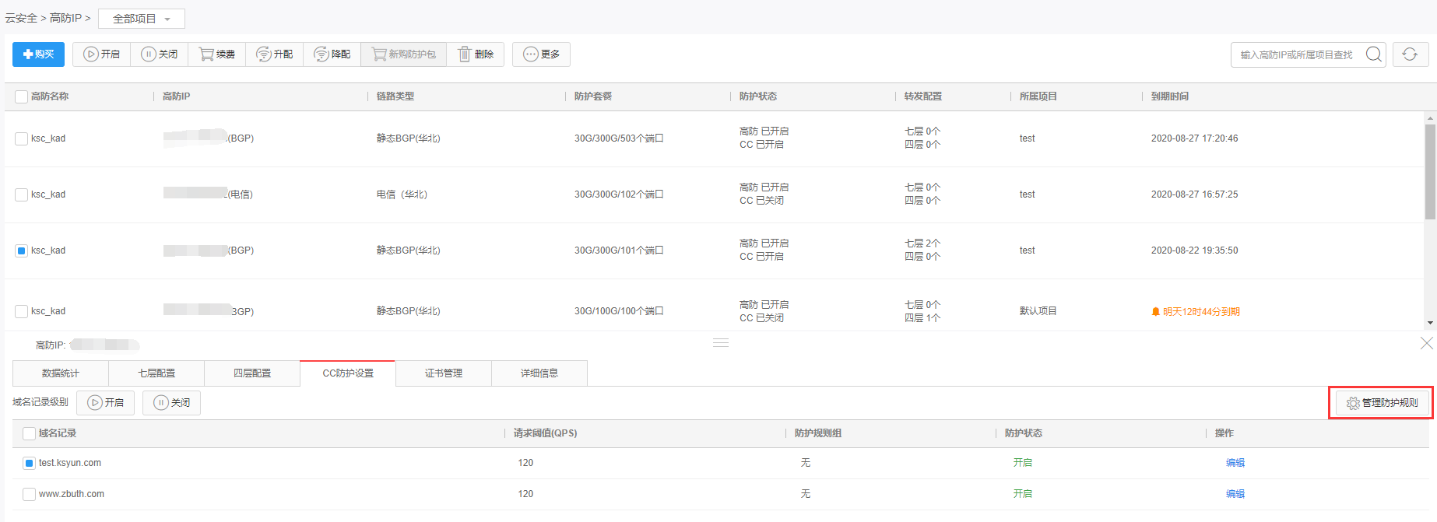Click the blue 购买 purchase button
The height and width of the screenshot is (522, 1437).
tap(39, 54)
